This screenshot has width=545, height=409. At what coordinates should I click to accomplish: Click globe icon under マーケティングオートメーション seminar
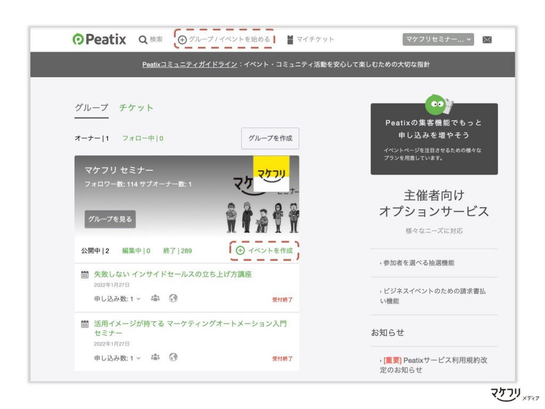pos(173,358)
